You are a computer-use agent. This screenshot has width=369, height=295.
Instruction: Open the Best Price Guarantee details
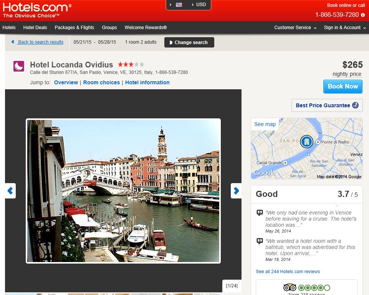click(327, 105)
